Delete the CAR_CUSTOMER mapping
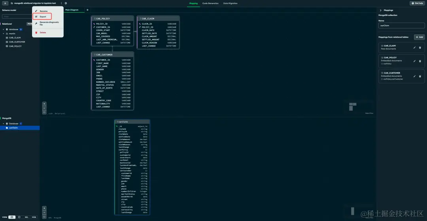This screenshot has width=427, height=221. [x=420, y=76]
